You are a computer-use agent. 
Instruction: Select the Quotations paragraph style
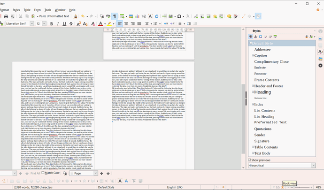262,129
